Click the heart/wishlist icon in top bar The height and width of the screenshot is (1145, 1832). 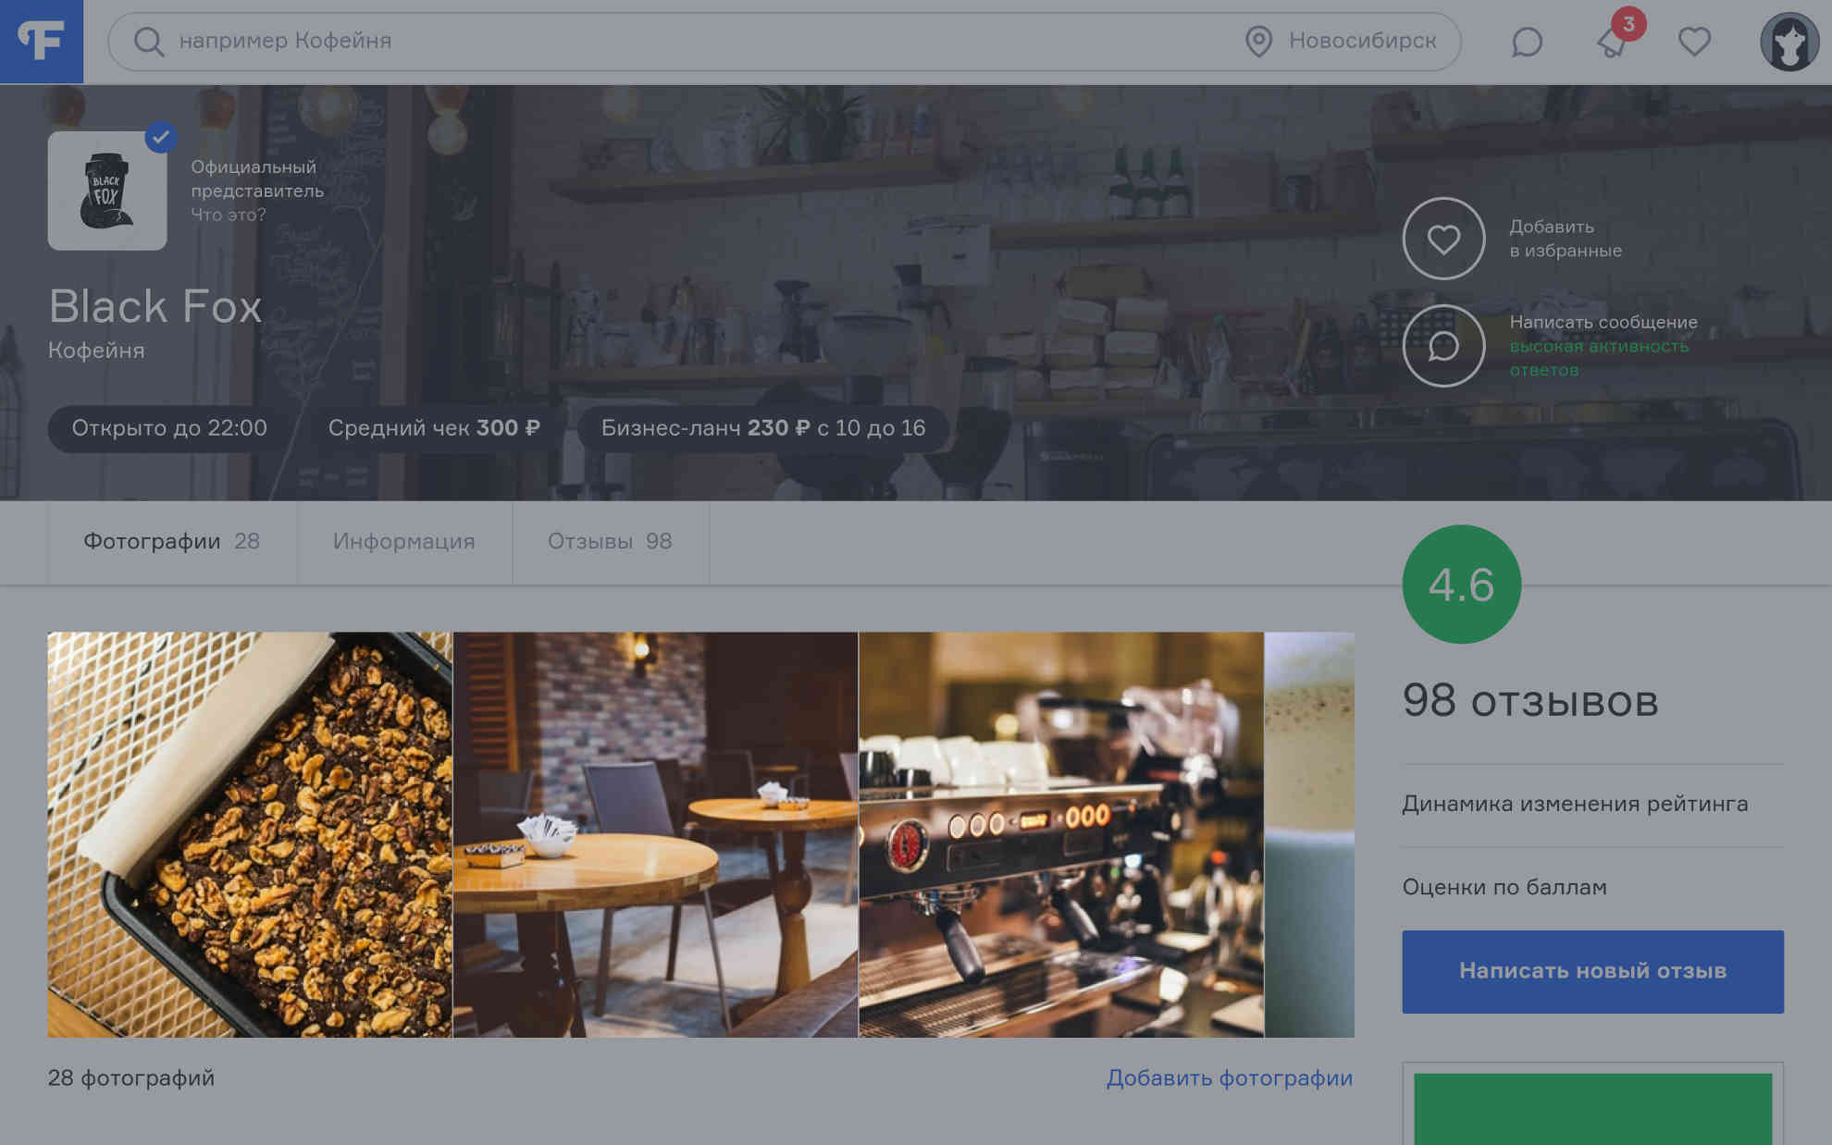tap(1695, 41)
